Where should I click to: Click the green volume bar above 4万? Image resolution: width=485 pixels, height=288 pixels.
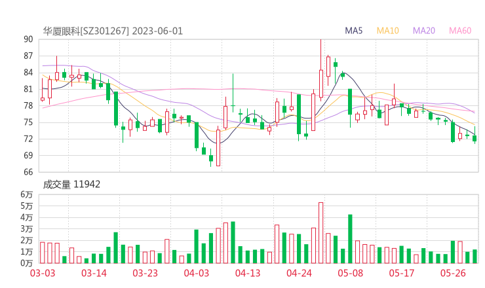[x=350, y=239]
